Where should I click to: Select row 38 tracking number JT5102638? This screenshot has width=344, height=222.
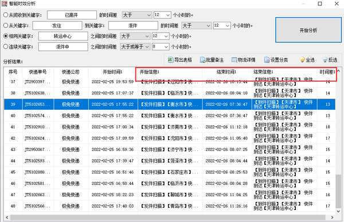coord(37,93)
